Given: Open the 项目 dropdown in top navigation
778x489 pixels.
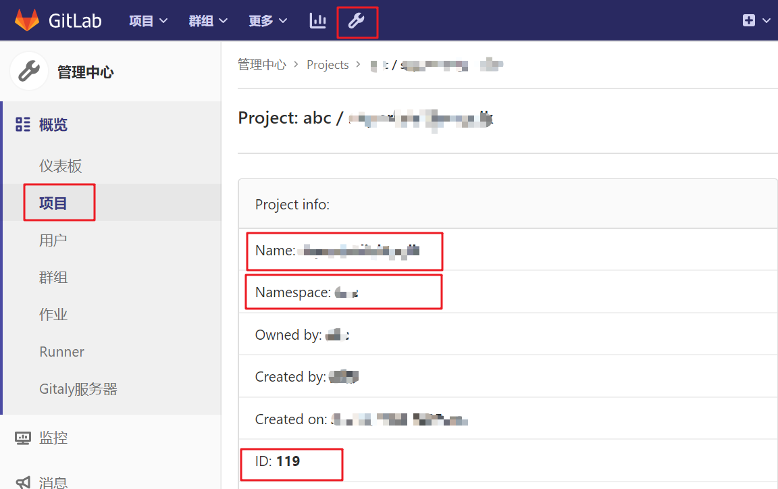Looking at the screenshot, I should pos(147,21).
